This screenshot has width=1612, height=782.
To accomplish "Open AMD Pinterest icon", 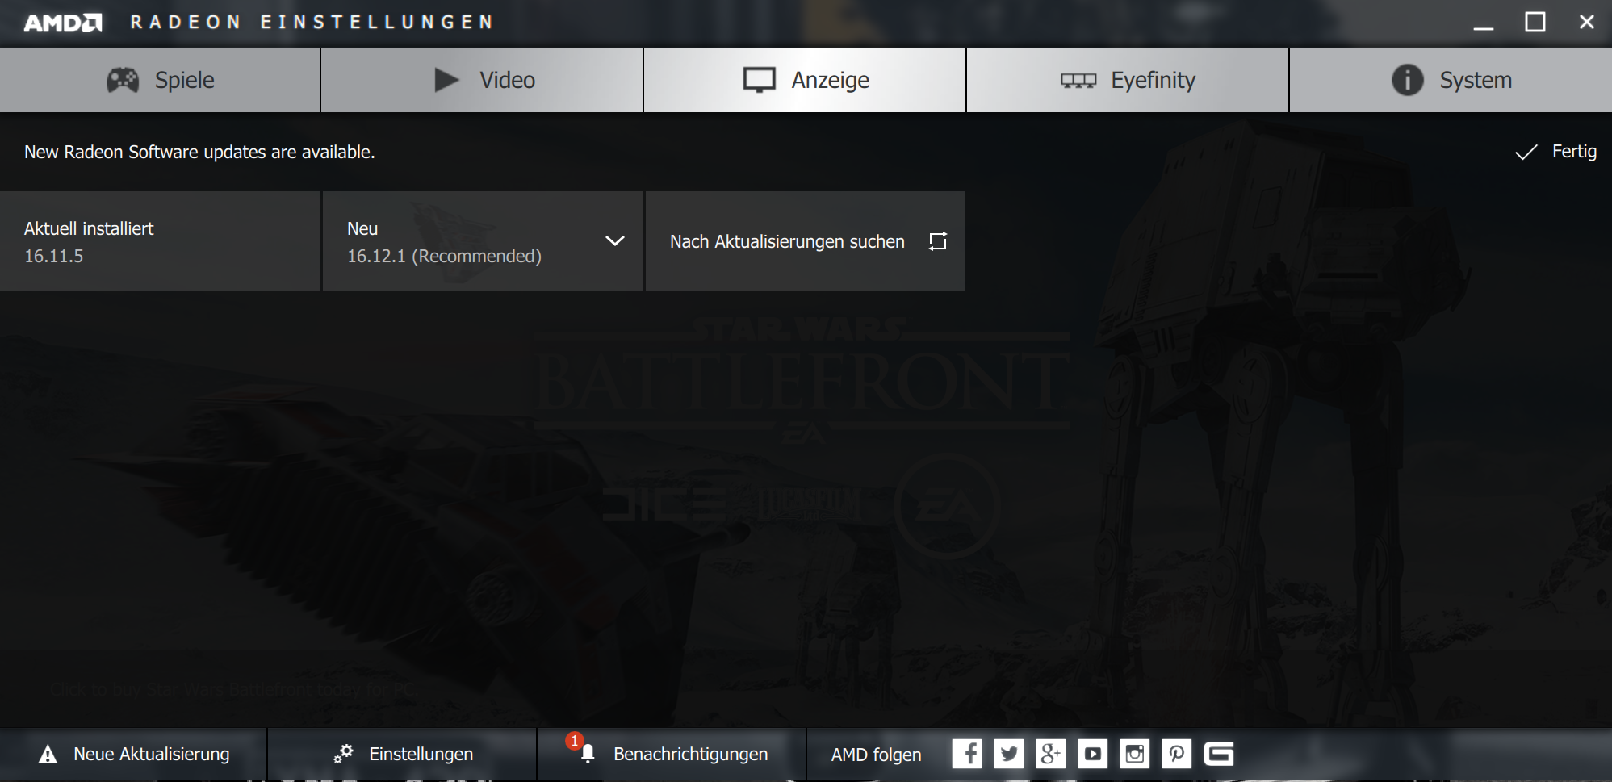I will 1177,754.
